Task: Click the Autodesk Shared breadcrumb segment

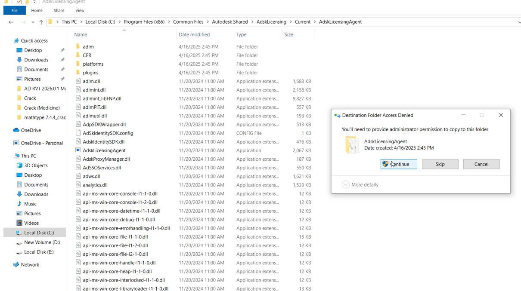Action: (230, 22)
